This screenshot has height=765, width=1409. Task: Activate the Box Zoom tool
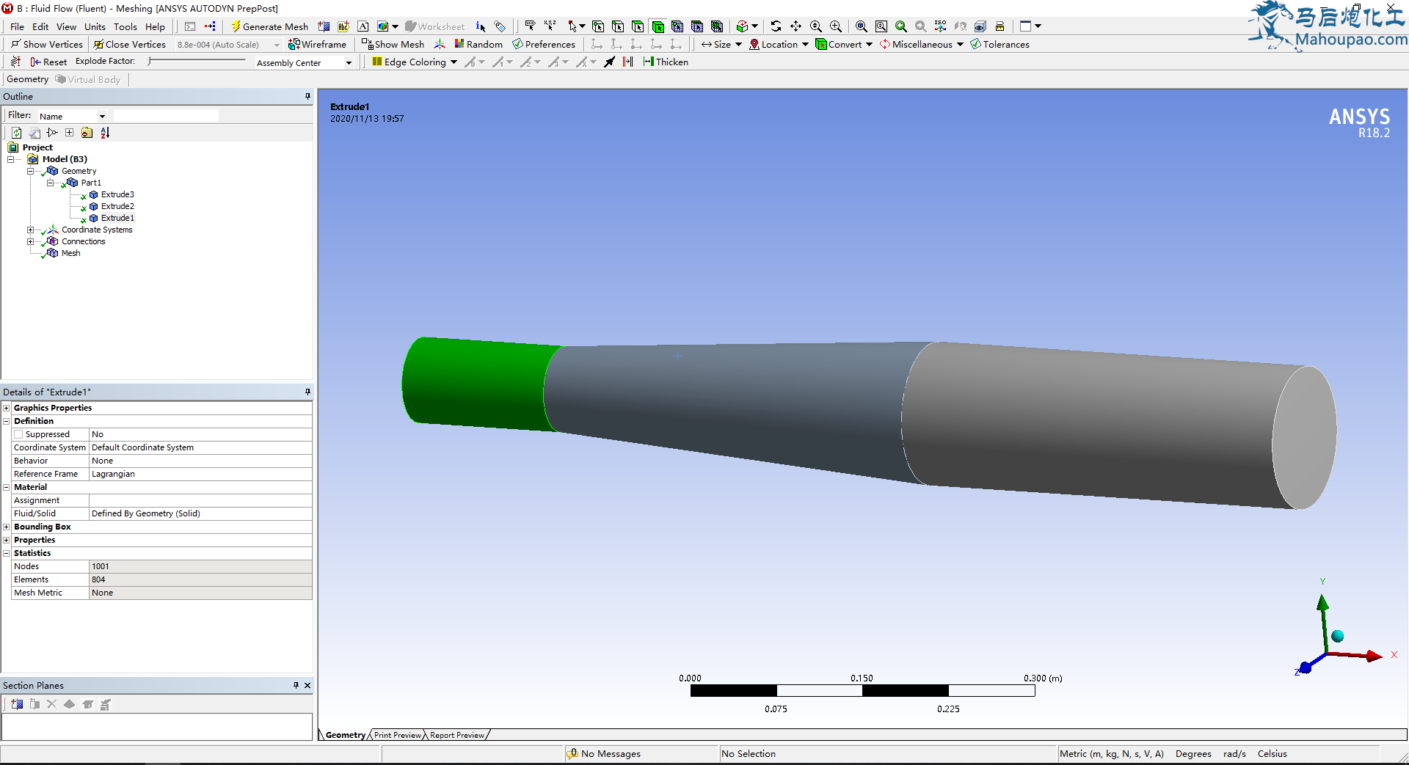[x=836, y=26]
